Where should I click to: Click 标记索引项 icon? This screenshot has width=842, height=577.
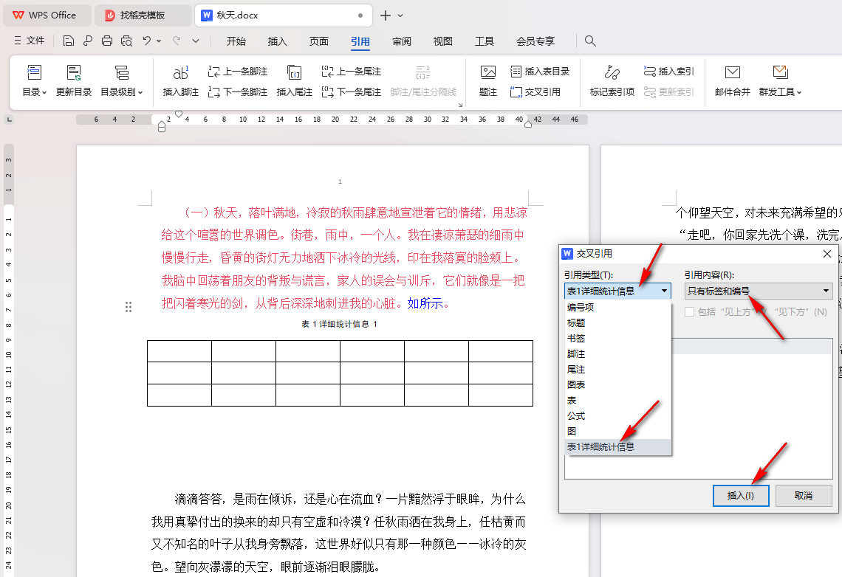click(612, 81)
